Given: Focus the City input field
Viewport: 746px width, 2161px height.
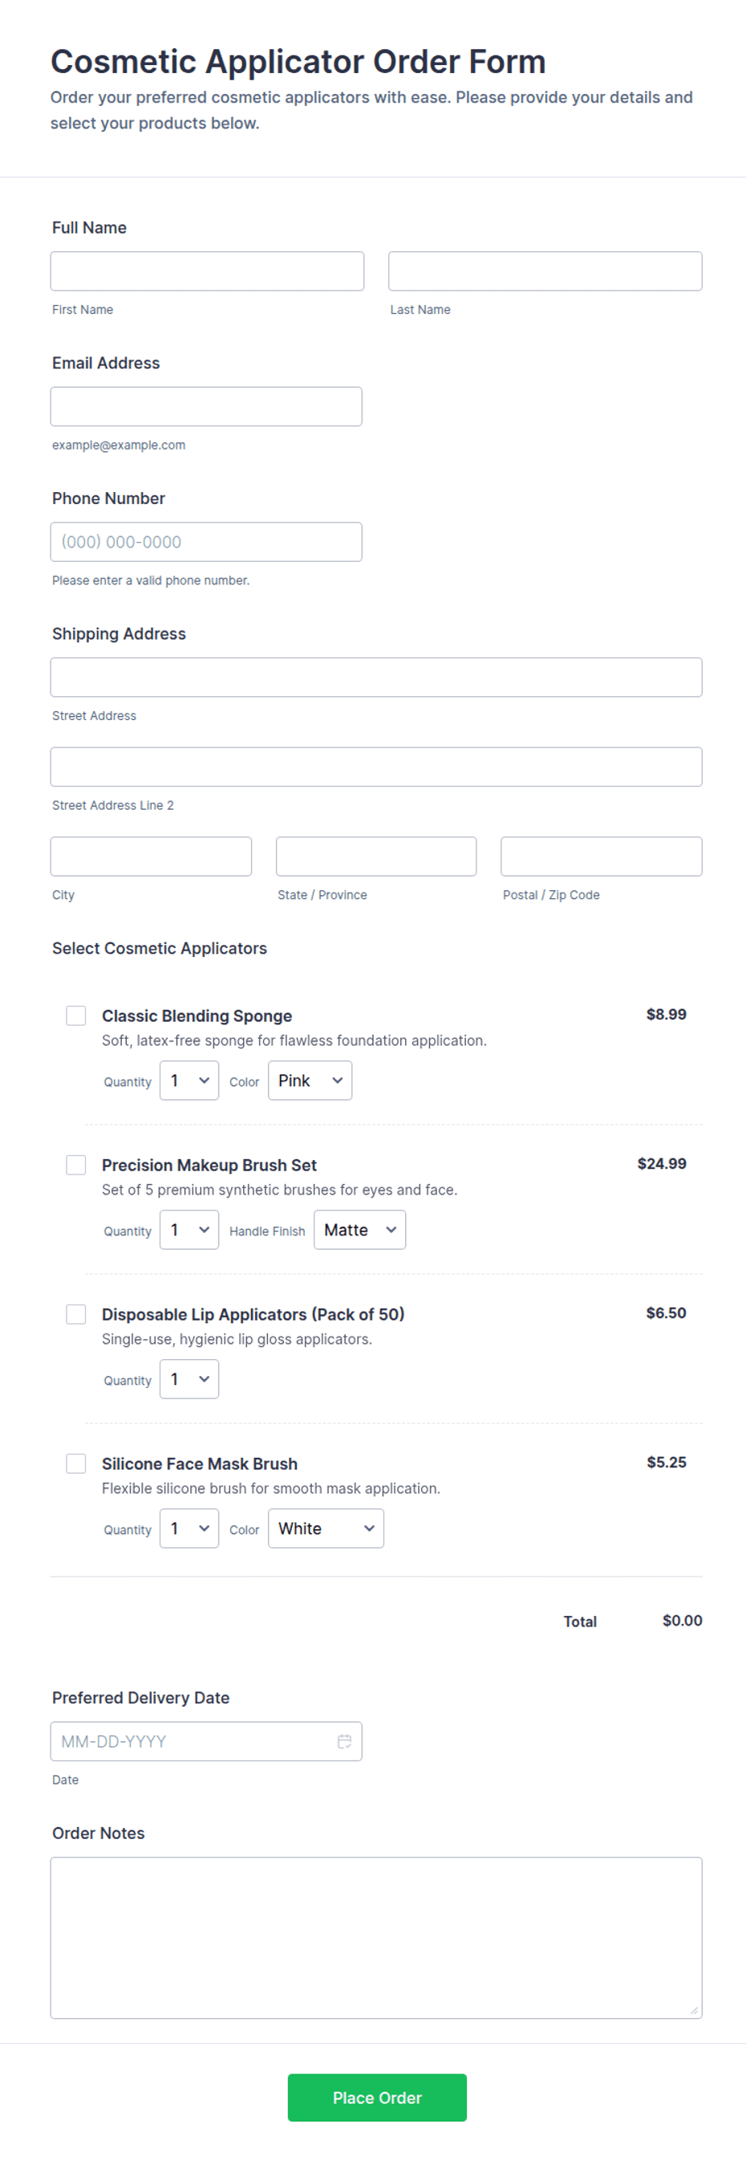Looking at the screenshot, I should (x=151, y=857).
